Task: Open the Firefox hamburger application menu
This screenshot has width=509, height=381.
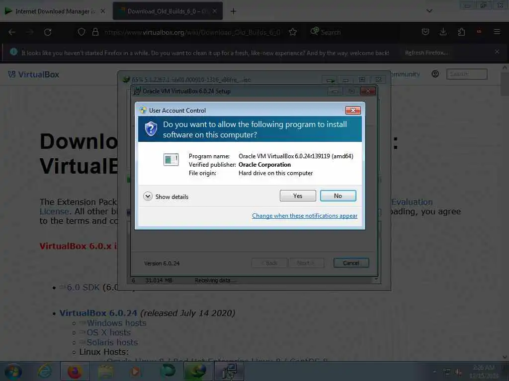Action: tap(497, 32)
